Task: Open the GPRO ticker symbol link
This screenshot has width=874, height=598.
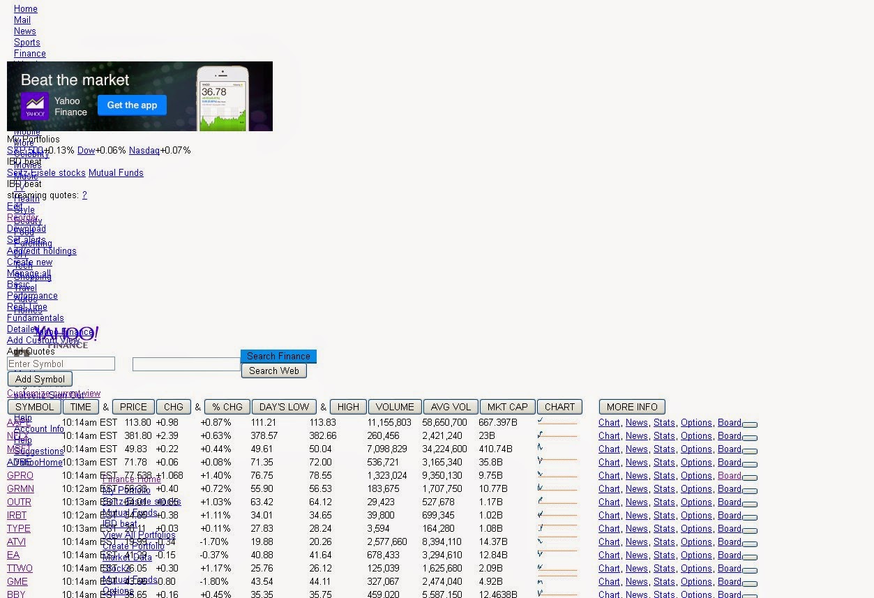Action: (20, 476)
